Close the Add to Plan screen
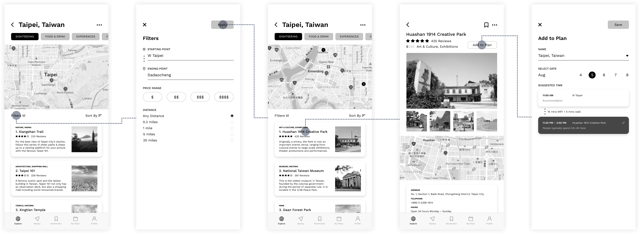The height and width of the screenshot is (234, 640). click(540, 25)
